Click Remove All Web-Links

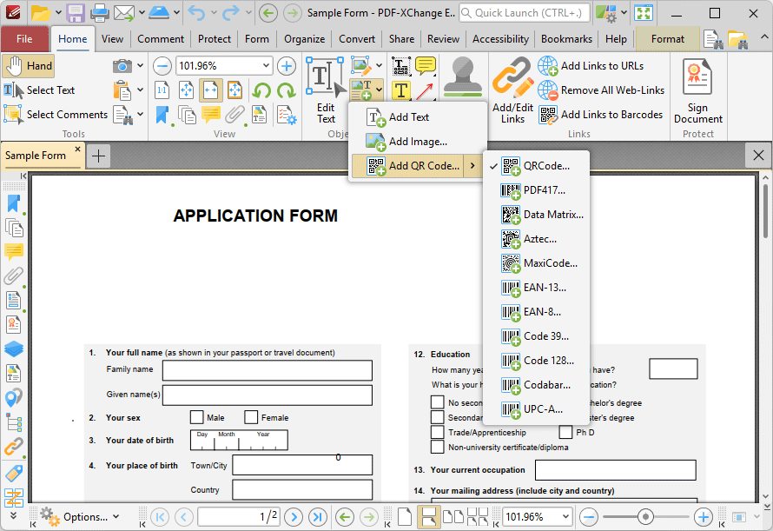click(x=601, y=90)
